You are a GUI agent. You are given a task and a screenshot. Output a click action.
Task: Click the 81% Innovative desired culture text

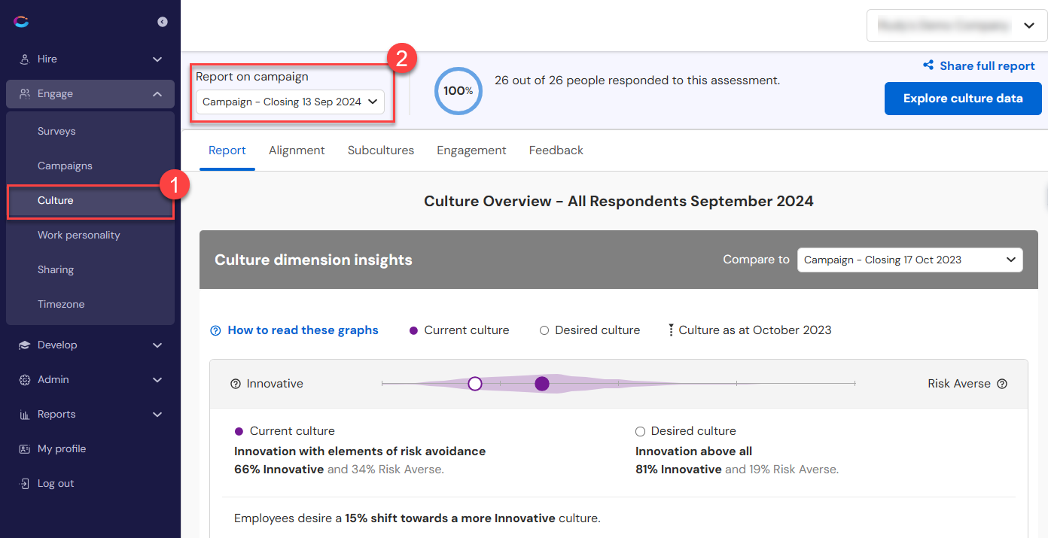pos(678,470)
